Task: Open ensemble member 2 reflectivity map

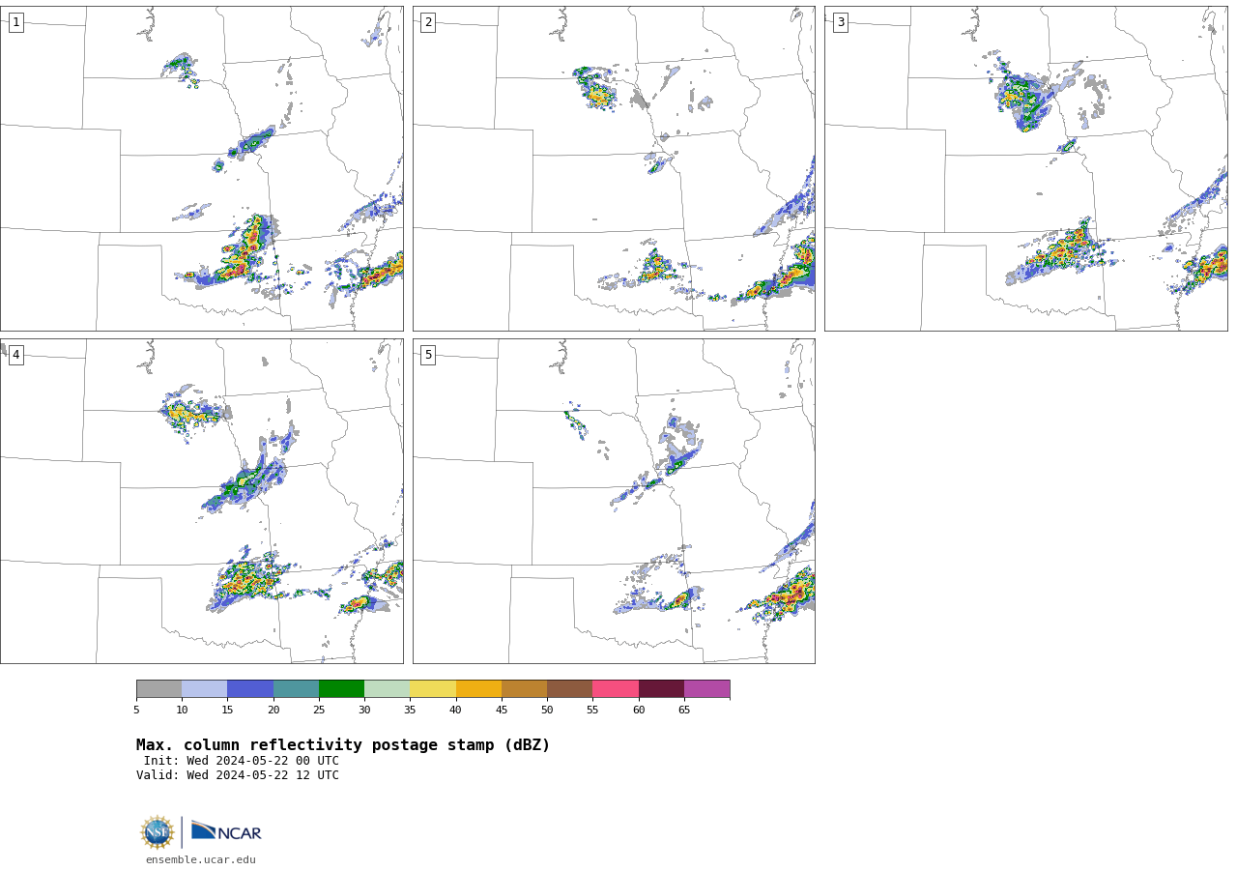Action: click(614, 168)
